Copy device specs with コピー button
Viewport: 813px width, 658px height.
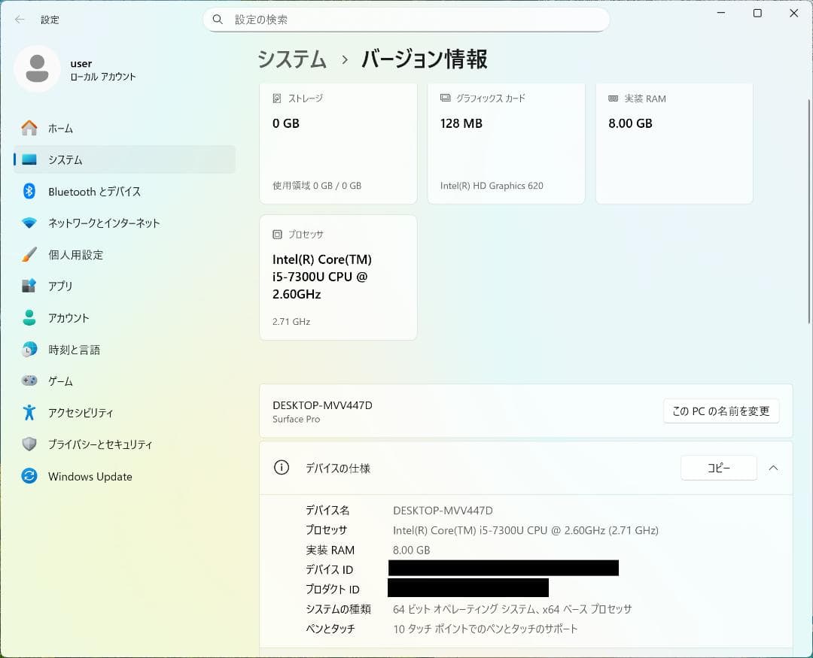[x=718, y=468]
